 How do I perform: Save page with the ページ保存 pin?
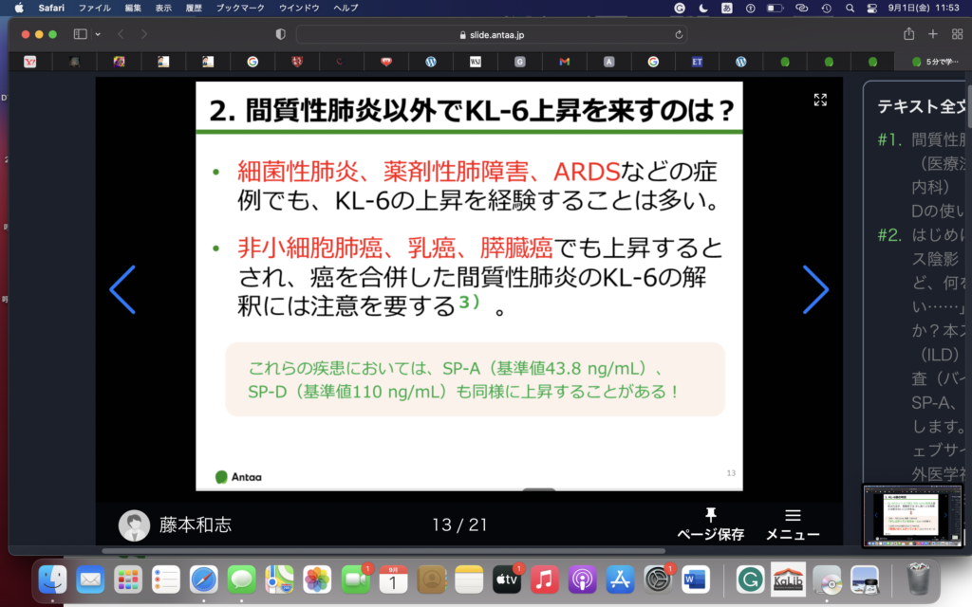tap(710, 524)
